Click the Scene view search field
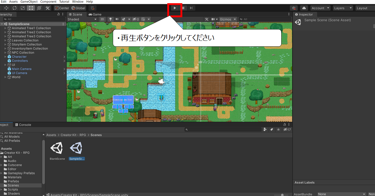The image size is (375, 196). tap(265, 19)
